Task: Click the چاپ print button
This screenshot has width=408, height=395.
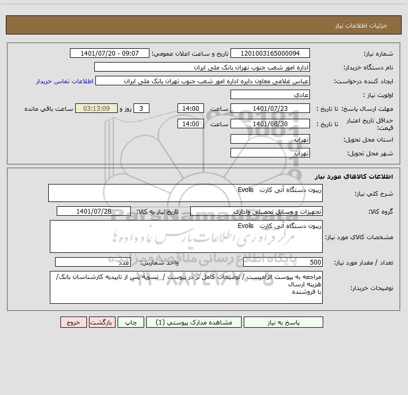Action: [131, 322]
